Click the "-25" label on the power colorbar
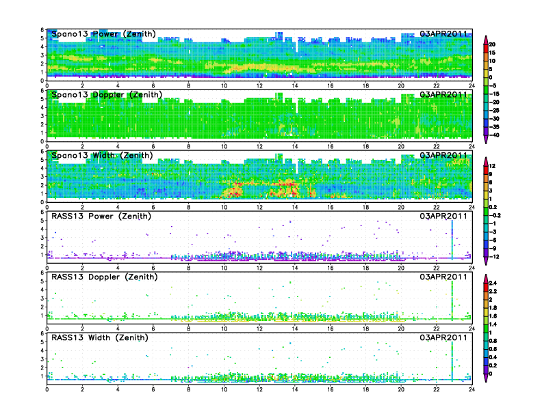 [494, 111]
